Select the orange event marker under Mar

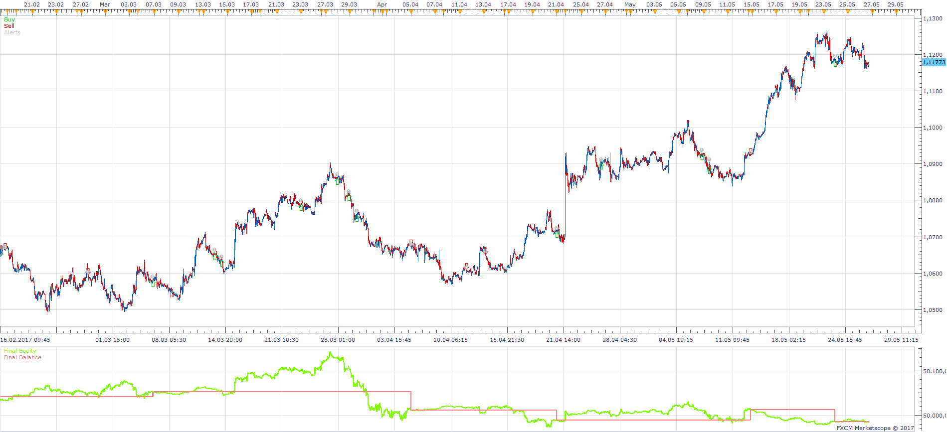pos(105,12)
